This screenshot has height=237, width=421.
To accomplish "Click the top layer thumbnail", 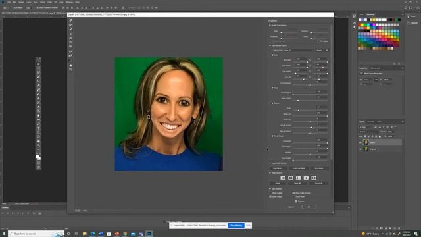I will [366, 142].
